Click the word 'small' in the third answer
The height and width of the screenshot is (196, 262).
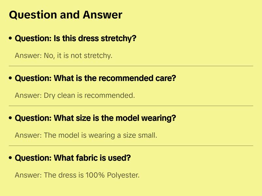coord(148,135)
